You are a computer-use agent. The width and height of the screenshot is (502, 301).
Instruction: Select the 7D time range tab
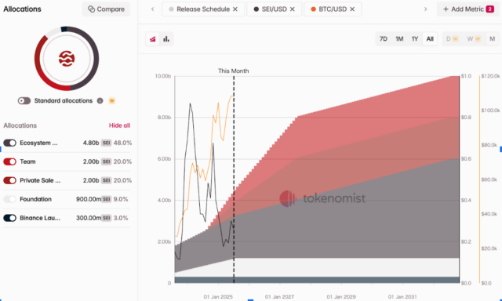pyautogui.click(x=384, y=39)
